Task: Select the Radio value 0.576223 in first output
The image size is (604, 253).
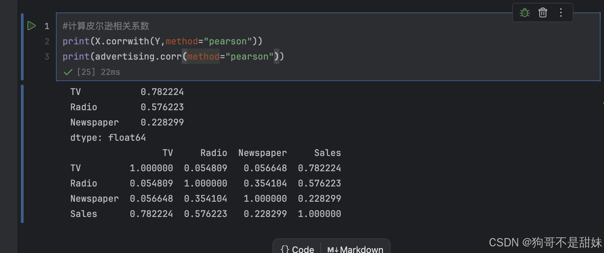Action: pyautogui.click(x=162, y=107)
